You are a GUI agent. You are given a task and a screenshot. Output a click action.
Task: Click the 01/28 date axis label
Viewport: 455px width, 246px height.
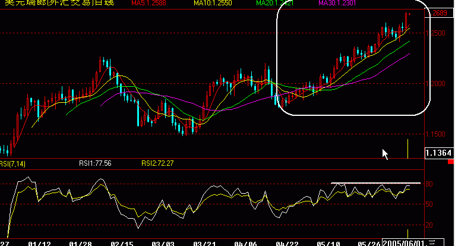pos(80,243)
